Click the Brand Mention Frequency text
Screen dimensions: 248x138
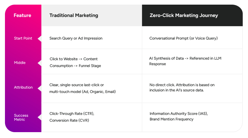(171, 119)
